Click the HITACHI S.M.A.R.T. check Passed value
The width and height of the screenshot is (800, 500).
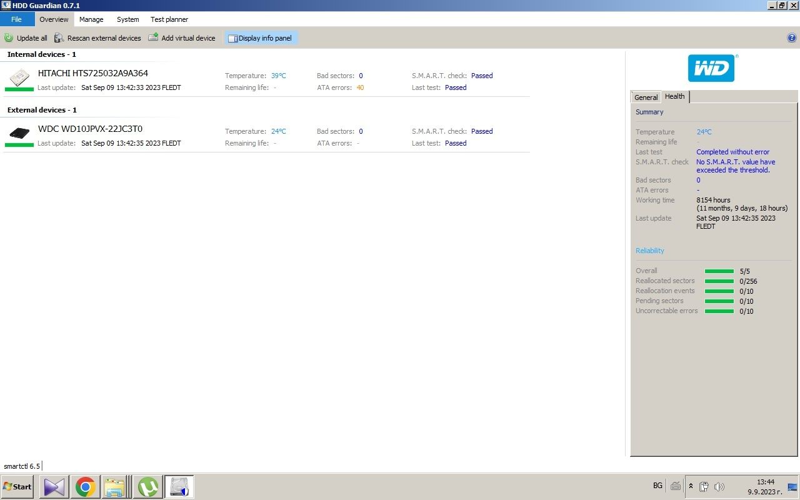pyautogui.click(x=482, y=76)
